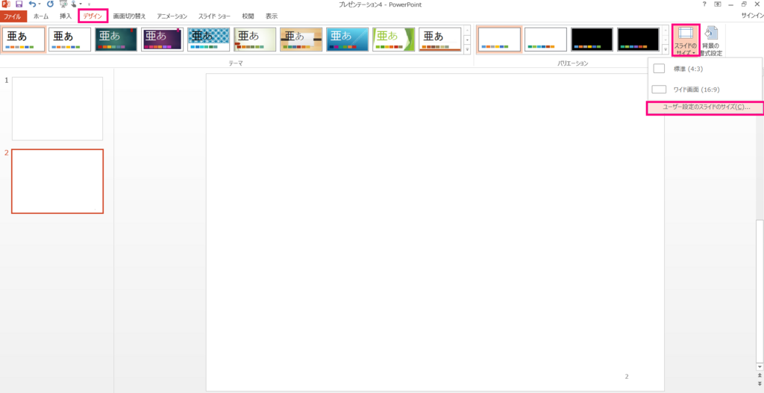Apply the bright blue theme thumbnail

pos(348,40)
